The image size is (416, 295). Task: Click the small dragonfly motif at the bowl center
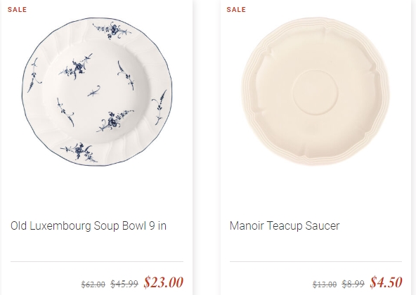tap(94, 91)
